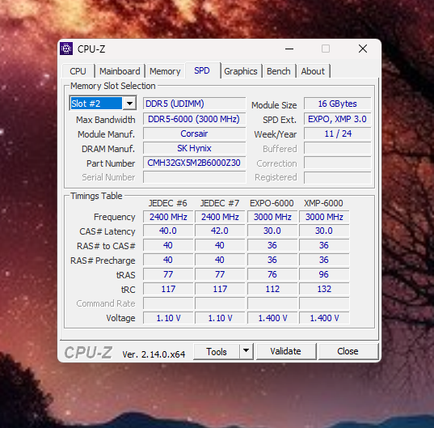This screenshot has height=428, width=434.
Task: Click JEDEC #6 frequency 2400 MHz cell
Action: (168, 217)
